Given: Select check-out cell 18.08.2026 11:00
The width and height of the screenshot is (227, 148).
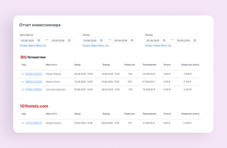Looking at the screenshot, I should coord(110,123).
